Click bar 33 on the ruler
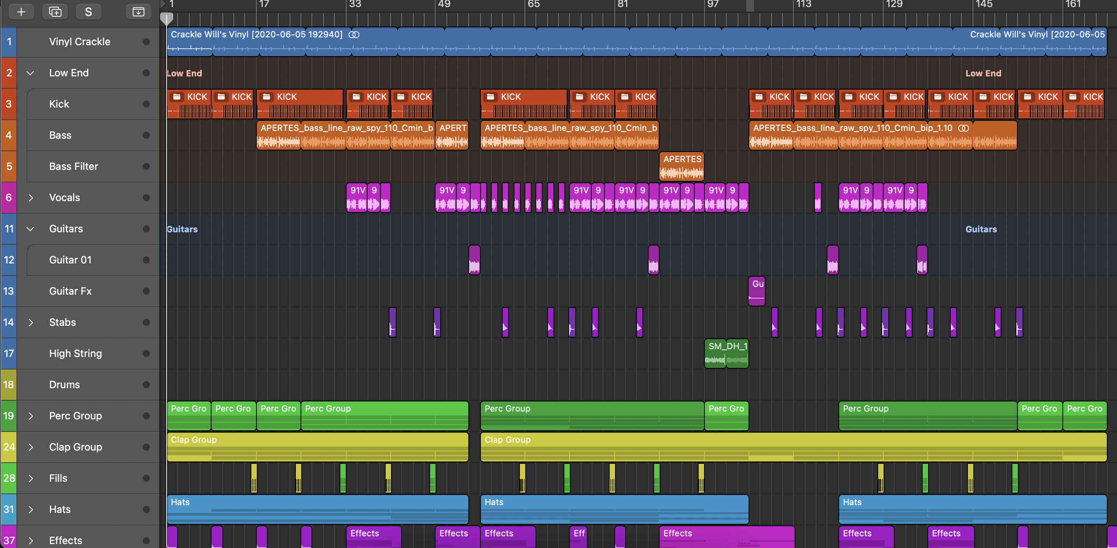Screen dimensions: 1117x548 pos(355,4)
